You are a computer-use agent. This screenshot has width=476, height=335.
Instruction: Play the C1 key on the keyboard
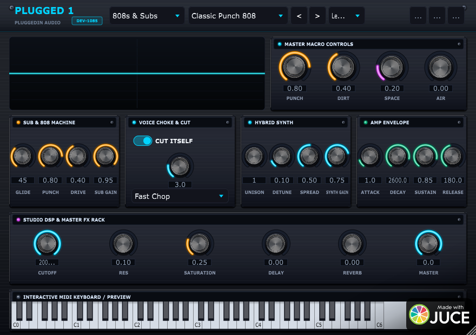pyautogui.click(x=76, y=324)
